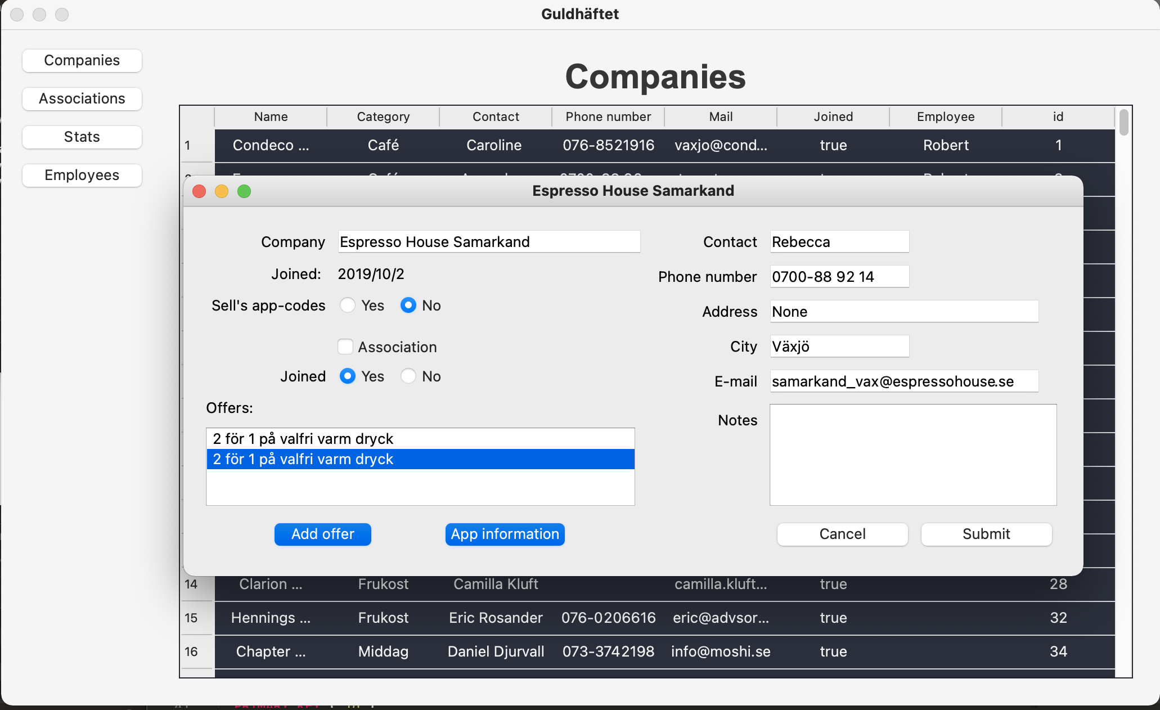Open the Stats page
The height and width of the screenshot is (710, 1160).
point(82,137)
